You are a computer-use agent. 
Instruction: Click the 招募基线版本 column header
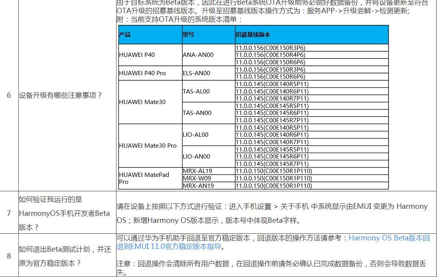pyautogui.click(x=312, y=35)
